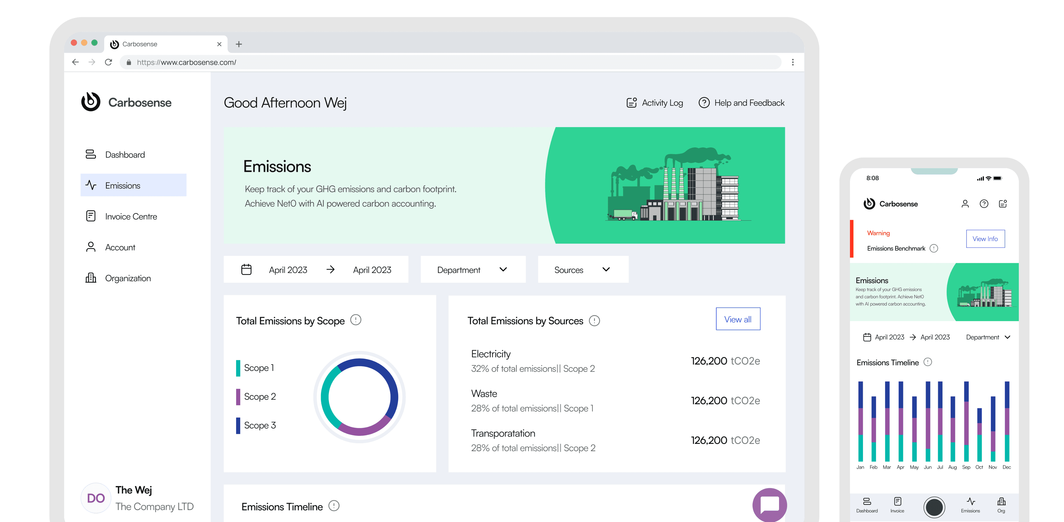1064x522 pixels.
Task: Click the browser address bar URL
Action: pos(186,62)
